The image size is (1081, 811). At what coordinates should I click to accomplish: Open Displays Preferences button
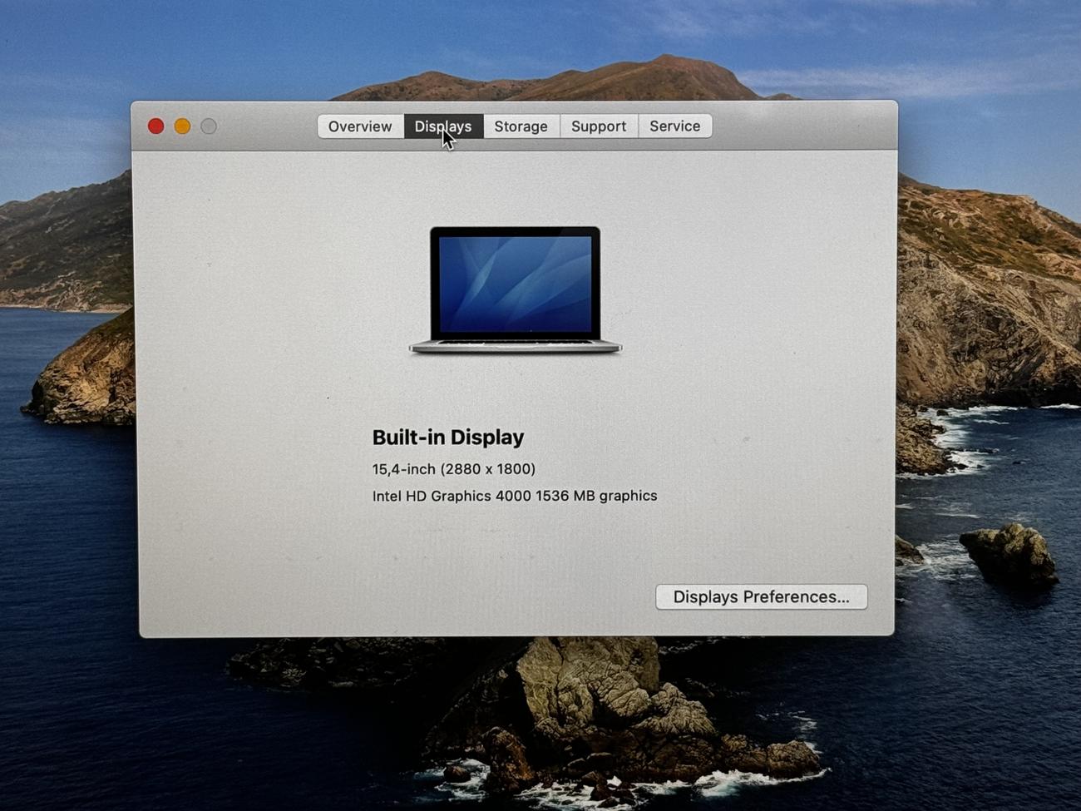pos(761,597)
